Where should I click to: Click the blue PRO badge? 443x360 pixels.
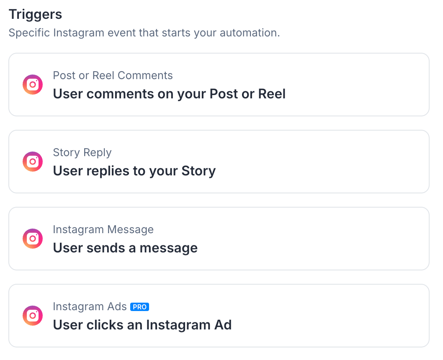[139, 307]
